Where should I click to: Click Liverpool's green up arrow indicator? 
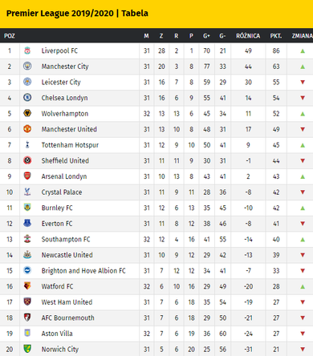coord(303,51)
